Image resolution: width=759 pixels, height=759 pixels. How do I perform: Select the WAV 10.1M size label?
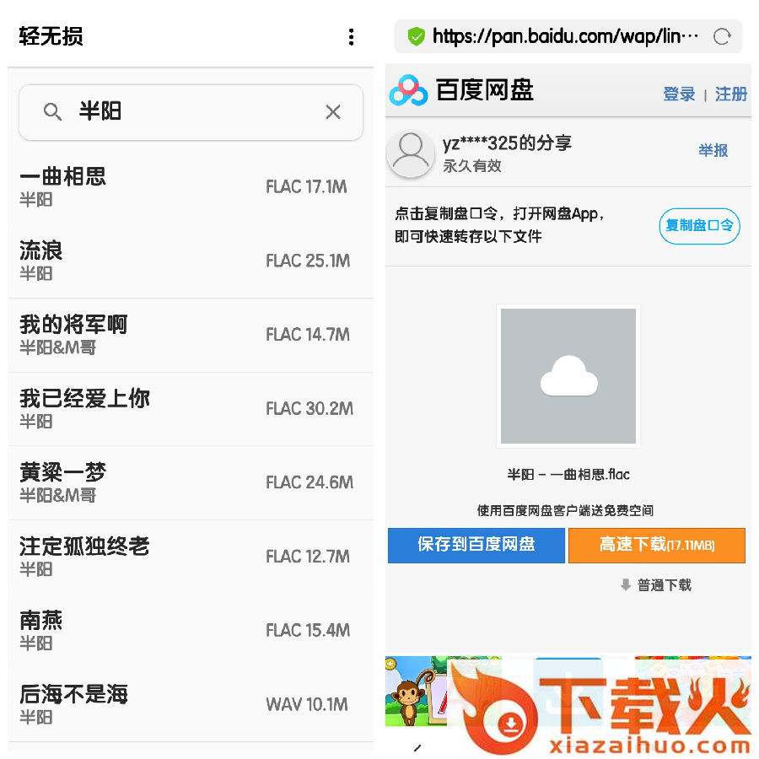click(x=307, y=704)
